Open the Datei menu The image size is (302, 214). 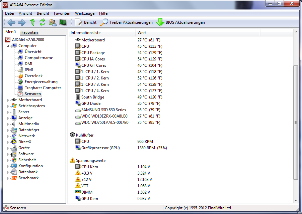9,13
